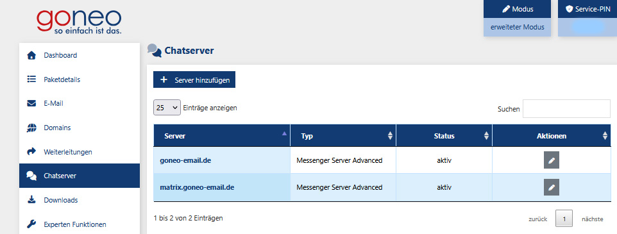The image size is (617, 234).
Task: Go to nächste pagination link
Action: [x=592, y=219]
